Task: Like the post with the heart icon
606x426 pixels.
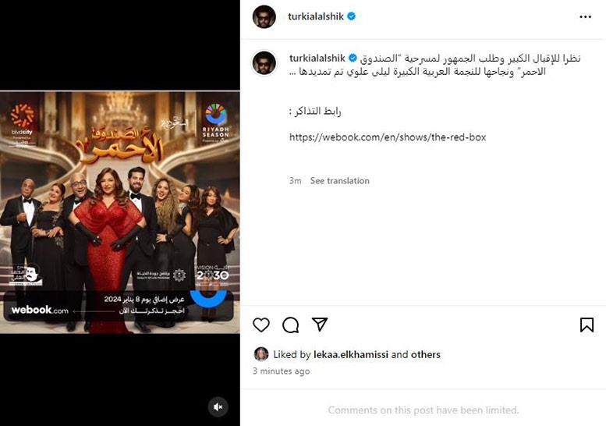Action: (x=261, y=325)
